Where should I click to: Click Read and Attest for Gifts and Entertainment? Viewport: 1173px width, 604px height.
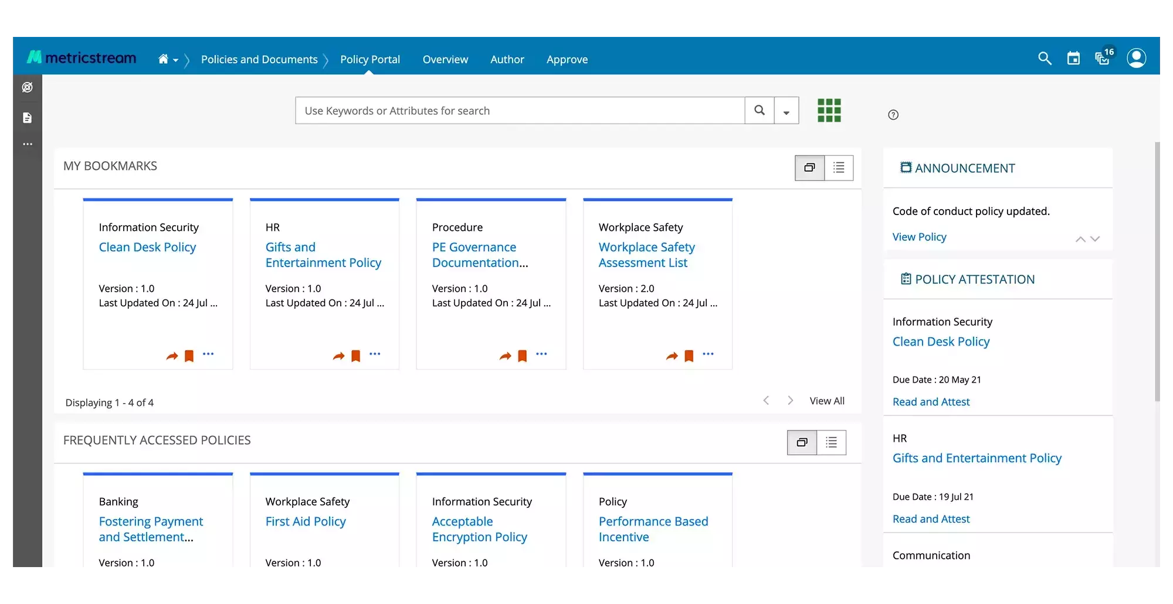pos(931,519)
